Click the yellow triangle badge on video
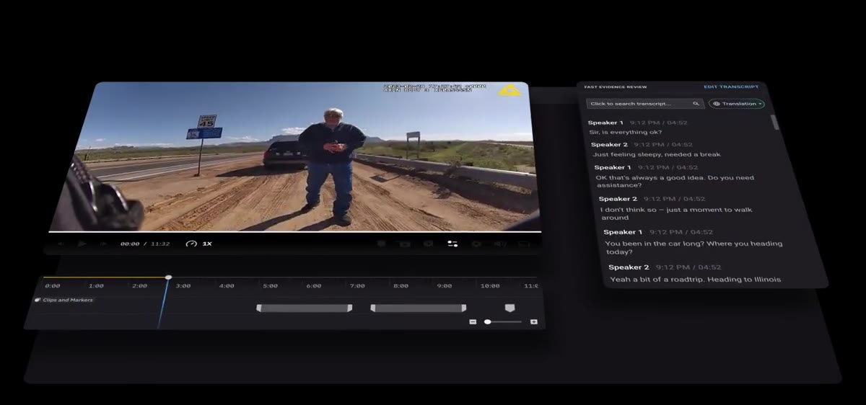866x405 pixels. pyautogui.click(x=509, y=90)
